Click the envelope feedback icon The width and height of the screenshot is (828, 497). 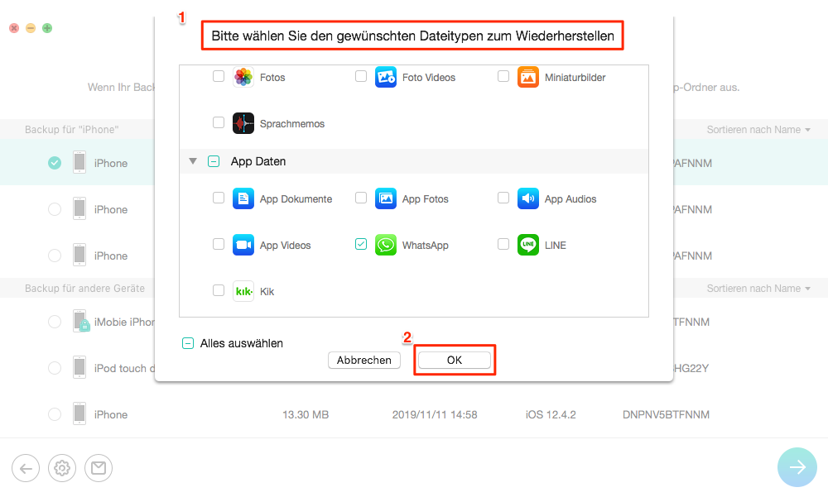click(99, 468)
